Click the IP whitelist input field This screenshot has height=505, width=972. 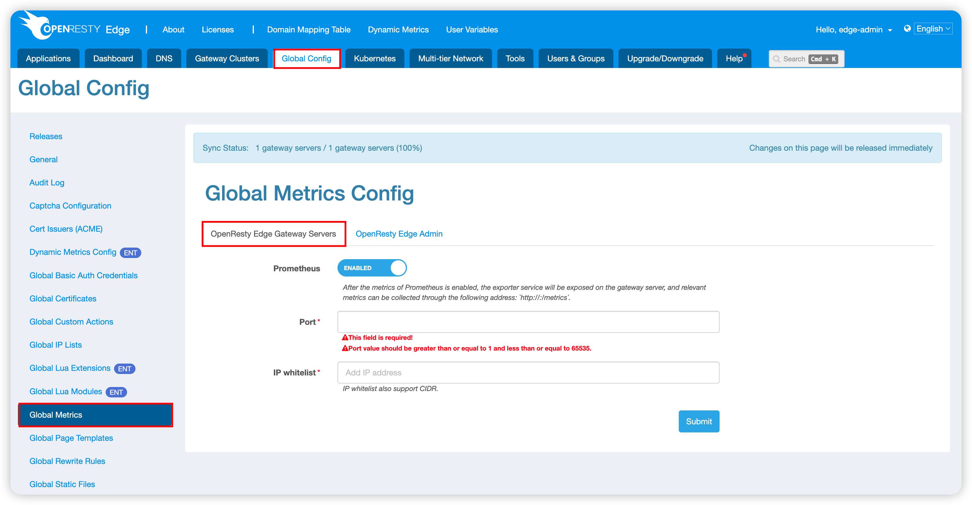tap(528, 372)
